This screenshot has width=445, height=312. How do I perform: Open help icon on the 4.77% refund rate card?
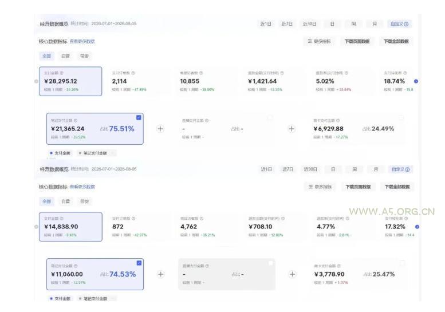pos(348,219)
